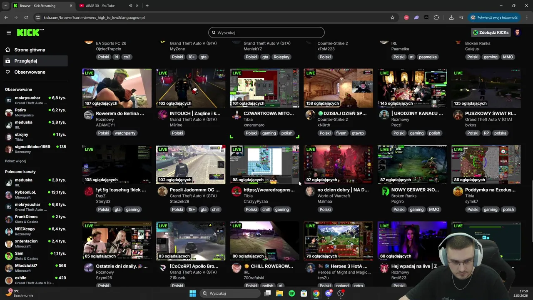Viewport: 533px width, 300px height.
Task: Open Peczi channel avatar
Action: click(384, 115)
